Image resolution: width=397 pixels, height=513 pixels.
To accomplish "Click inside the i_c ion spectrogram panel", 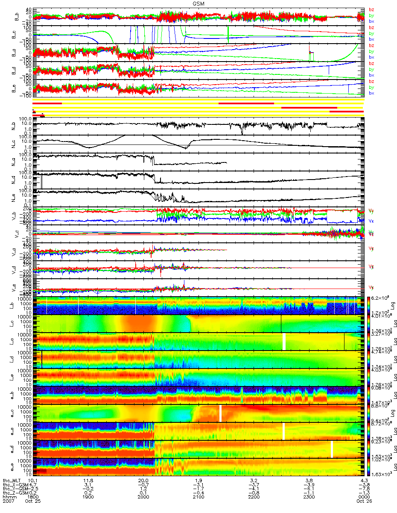I will pos(198,324).
